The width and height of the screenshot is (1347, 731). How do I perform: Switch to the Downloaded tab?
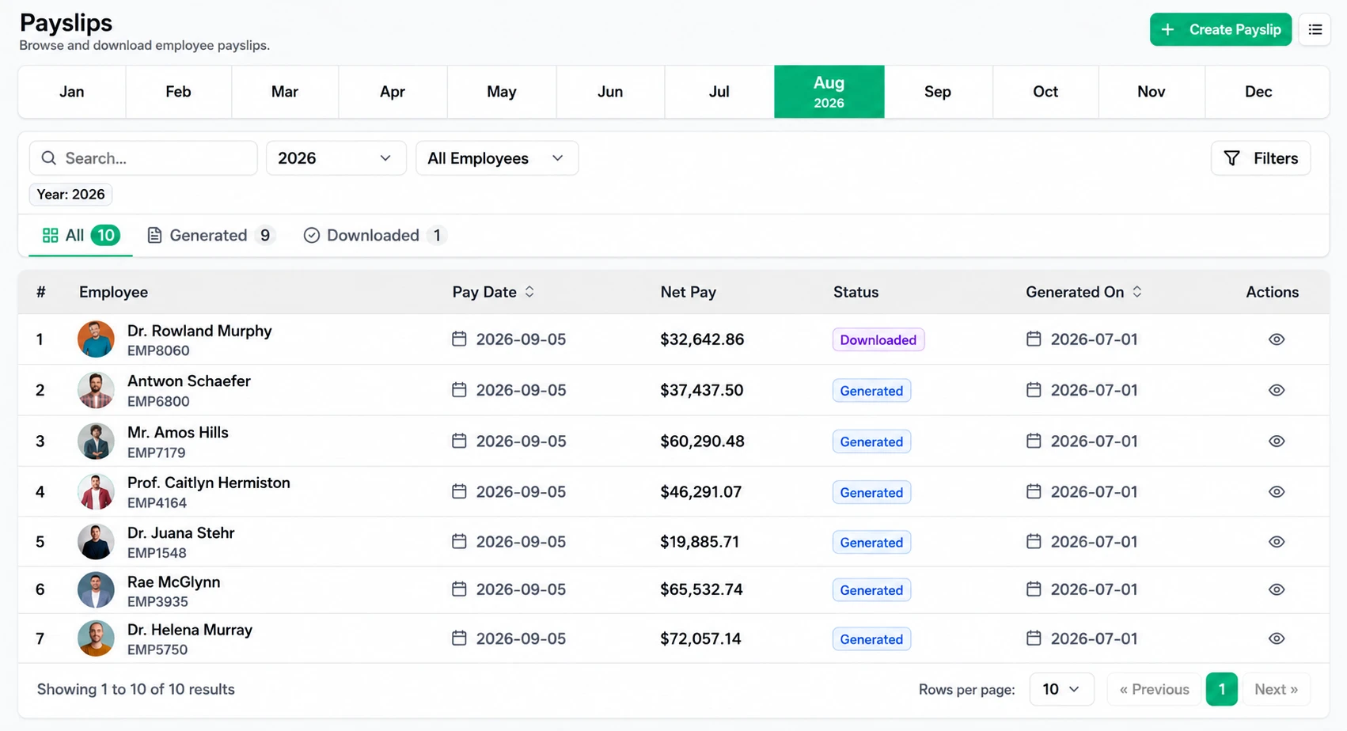pos(375,236)
